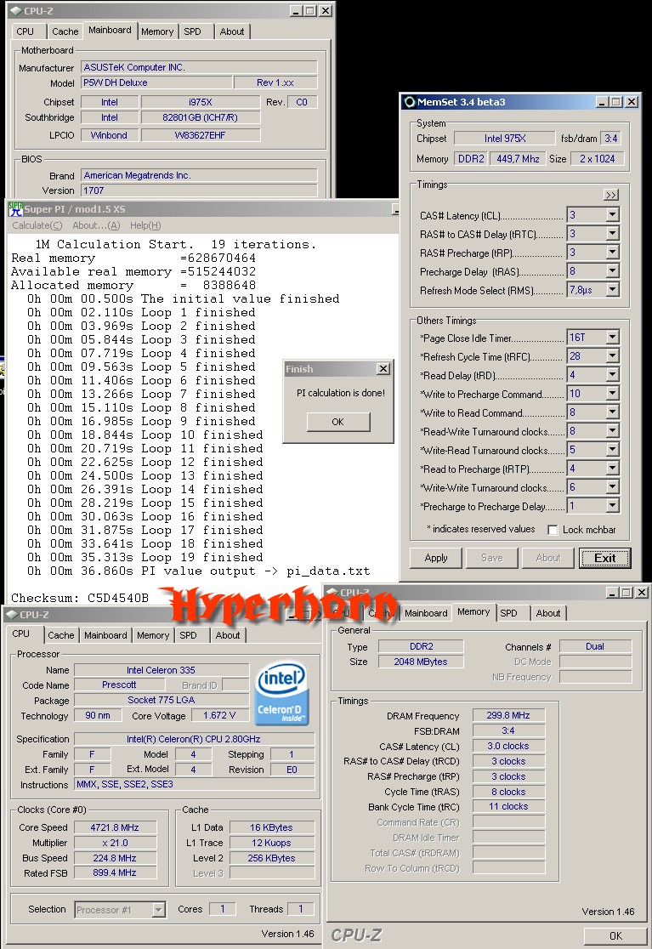Click Core Speed value 4721.8 MHz
Screen dimensions: 652x949
point(115,827)
